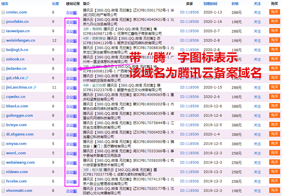Open the fvcebs.com domain link

pyautogui.click(x=16, y=181)
